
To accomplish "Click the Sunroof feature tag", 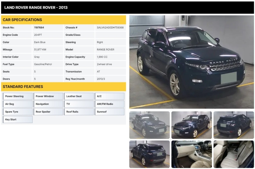I will click(109, 112).
